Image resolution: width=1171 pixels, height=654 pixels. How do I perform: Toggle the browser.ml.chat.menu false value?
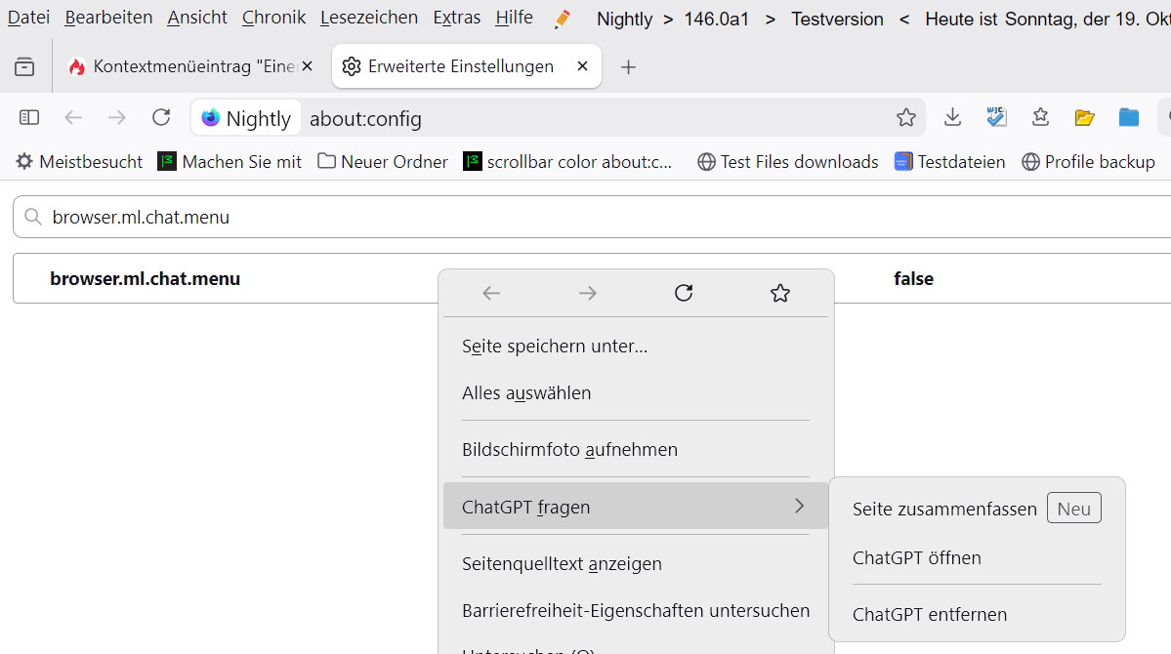[x=913, y=279]
